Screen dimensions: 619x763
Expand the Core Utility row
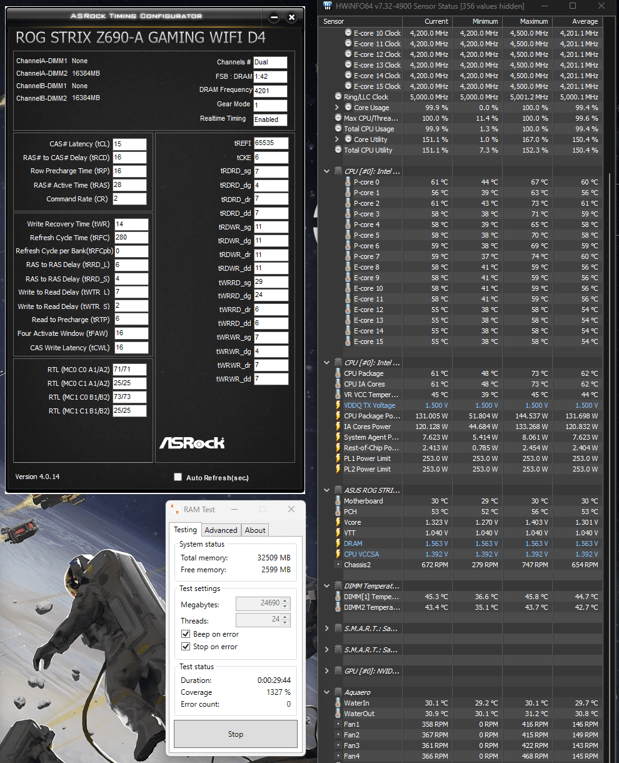(337, 139)
